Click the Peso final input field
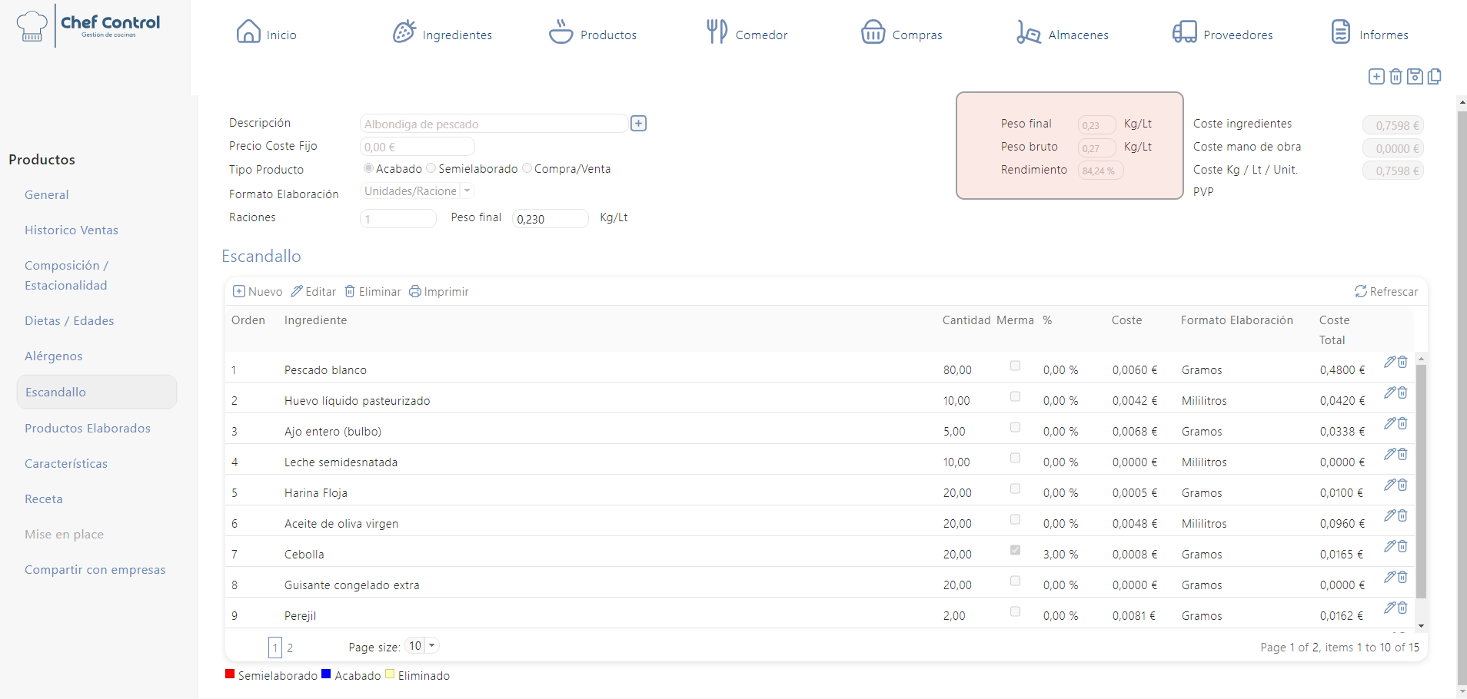 point(550,219)
